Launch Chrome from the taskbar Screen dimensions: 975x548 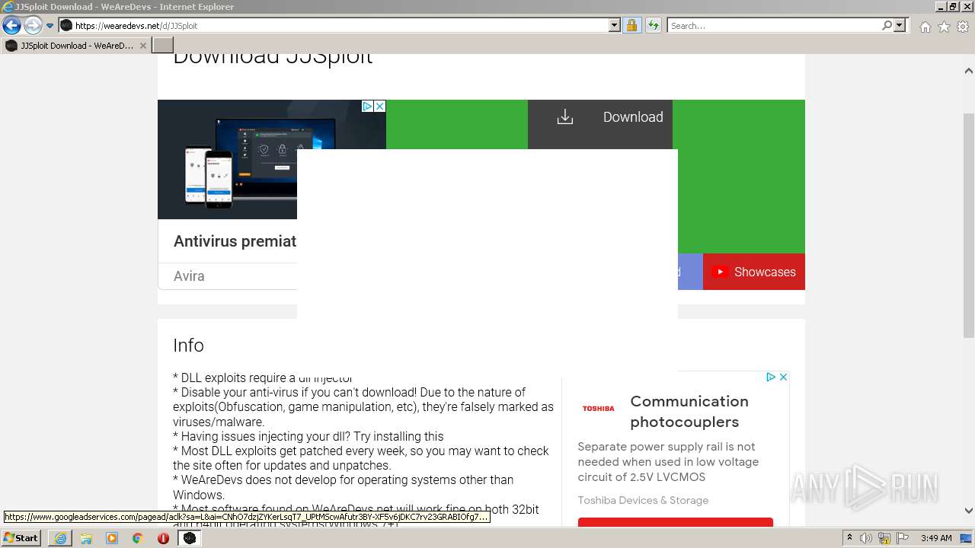(138, 538)
